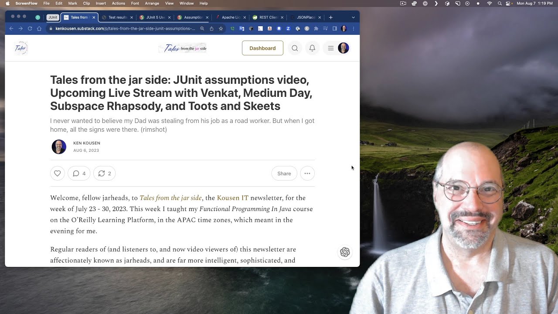Click the camera recording menu bar icon

[x=403, y=3]
